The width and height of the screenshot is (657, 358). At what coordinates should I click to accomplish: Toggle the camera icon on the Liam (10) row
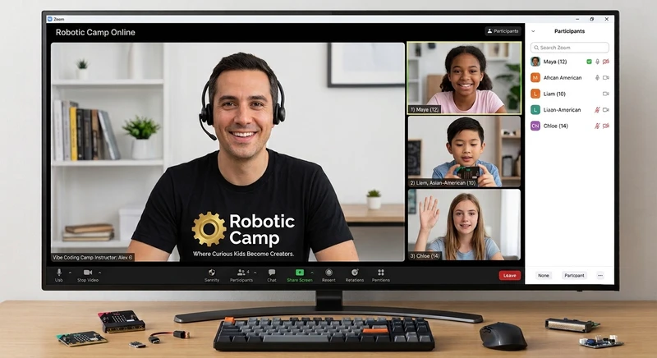pos(606,94)
